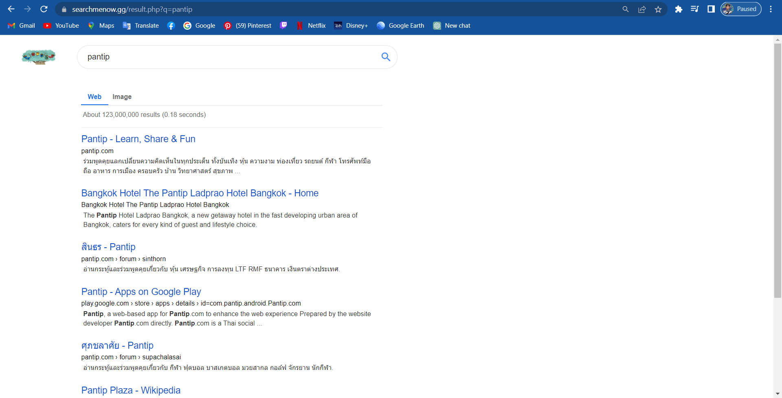Click the scrollbar down arrow

[778, 394]
